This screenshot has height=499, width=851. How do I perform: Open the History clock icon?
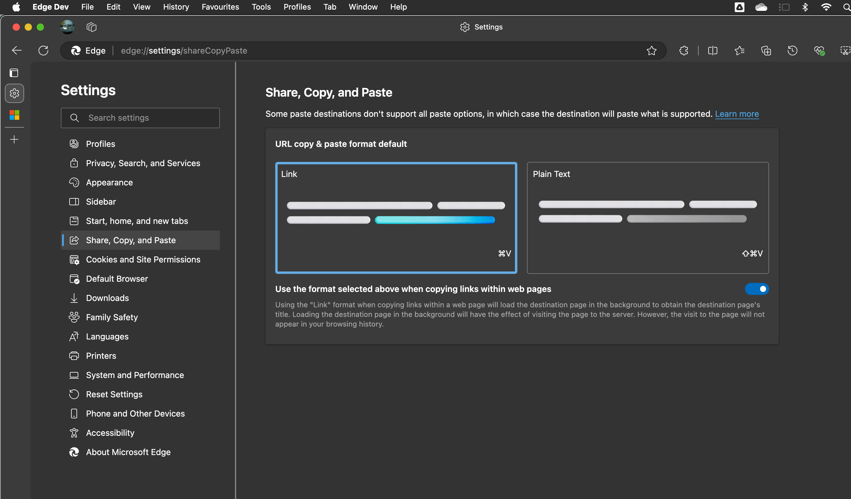(792, 51)
